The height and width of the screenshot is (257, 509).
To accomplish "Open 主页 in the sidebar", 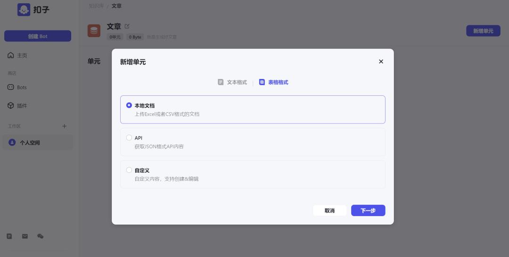I will [22, 55].
